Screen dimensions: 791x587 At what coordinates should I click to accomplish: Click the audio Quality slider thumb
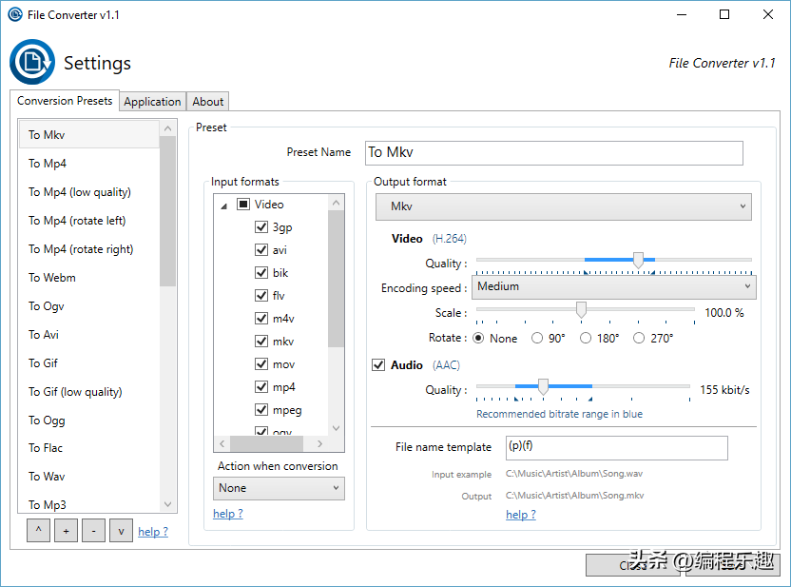(543, 387)
